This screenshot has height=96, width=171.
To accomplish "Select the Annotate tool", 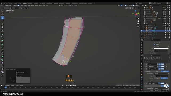I will 2,31.
